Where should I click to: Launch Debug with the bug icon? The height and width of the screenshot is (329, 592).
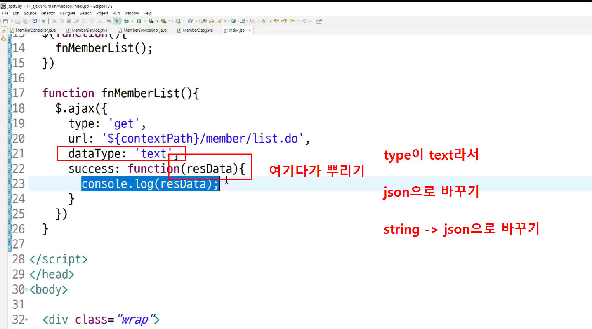[x=127, y=21]
